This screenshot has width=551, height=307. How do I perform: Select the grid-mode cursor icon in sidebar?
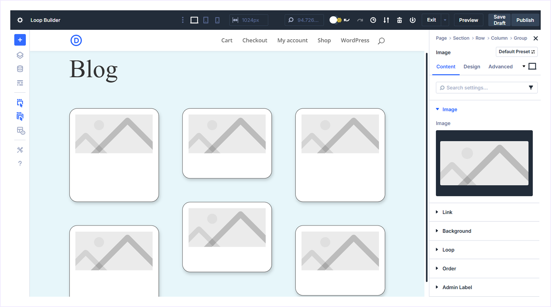point(20,116)
